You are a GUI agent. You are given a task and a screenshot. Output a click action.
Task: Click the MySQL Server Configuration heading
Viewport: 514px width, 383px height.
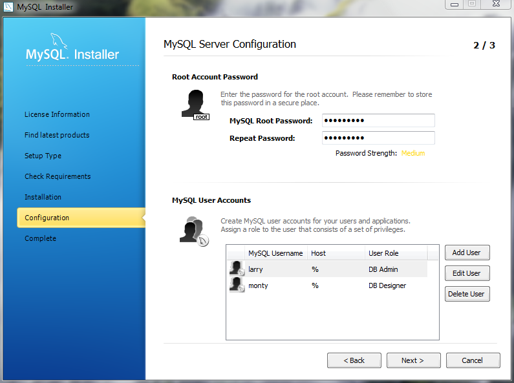click(x=230, y=44)
